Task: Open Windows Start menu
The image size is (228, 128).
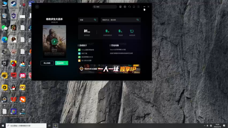Action: click(x=3, y=125)
